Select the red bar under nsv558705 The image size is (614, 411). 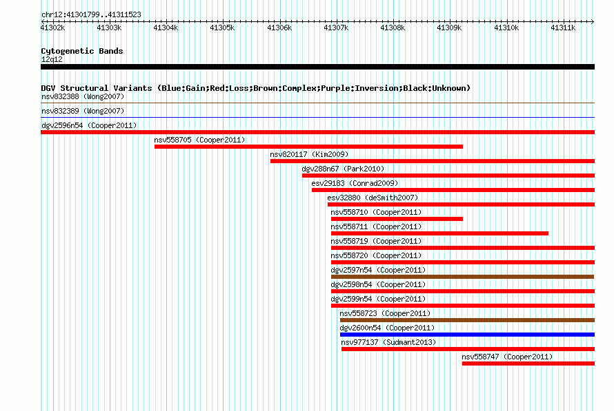[x=308, y=147]
